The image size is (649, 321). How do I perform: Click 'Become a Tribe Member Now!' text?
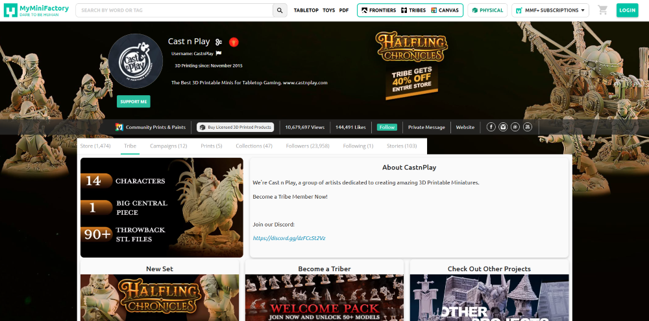pos(290,196)
